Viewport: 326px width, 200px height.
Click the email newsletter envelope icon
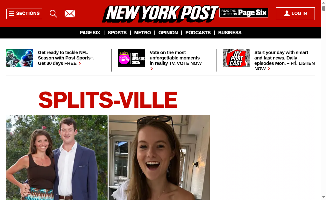coord(70,14)
